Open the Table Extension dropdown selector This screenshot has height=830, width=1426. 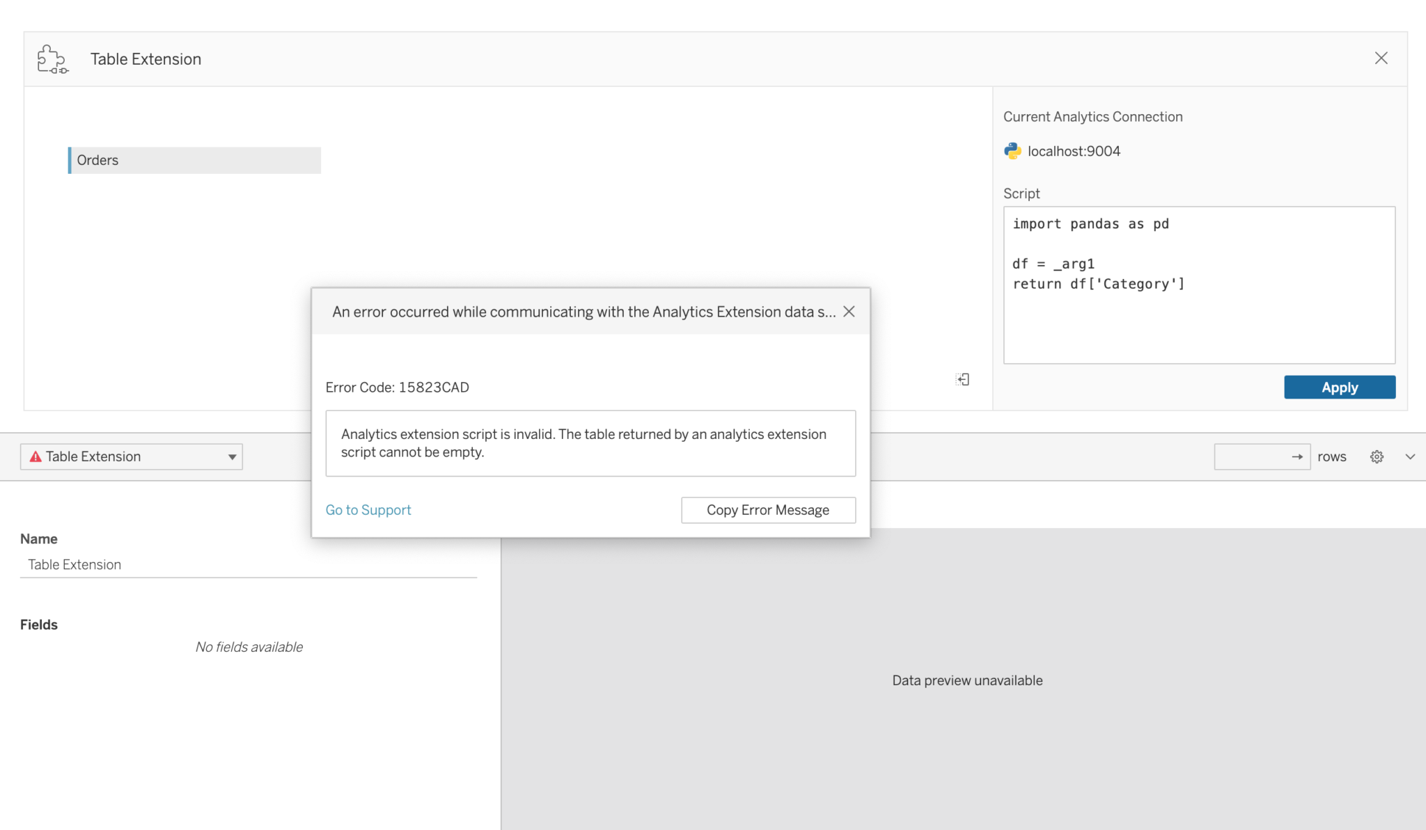(x=231, y=456)
